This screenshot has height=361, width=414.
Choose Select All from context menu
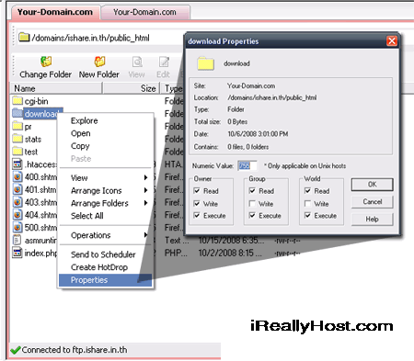(x=105, y=216)
